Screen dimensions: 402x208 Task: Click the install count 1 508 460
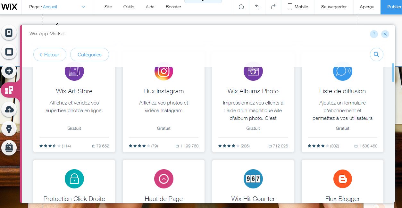(x=366, y=146)
